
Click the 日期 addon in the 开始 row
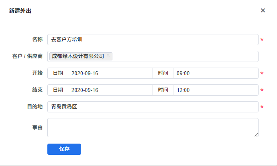(x=58, y=73)
